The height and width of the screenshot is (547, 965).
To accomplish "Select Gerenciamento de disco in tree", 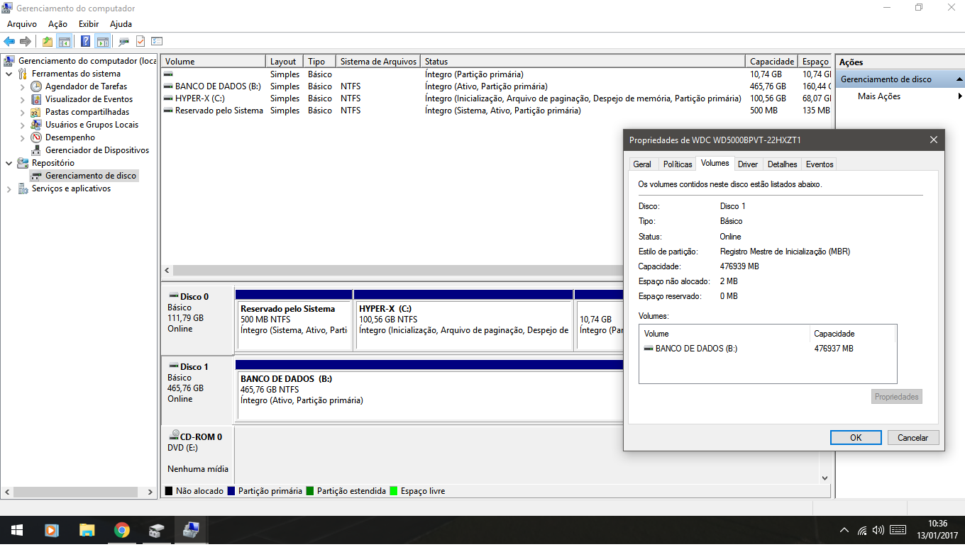I will pos(91,176).
